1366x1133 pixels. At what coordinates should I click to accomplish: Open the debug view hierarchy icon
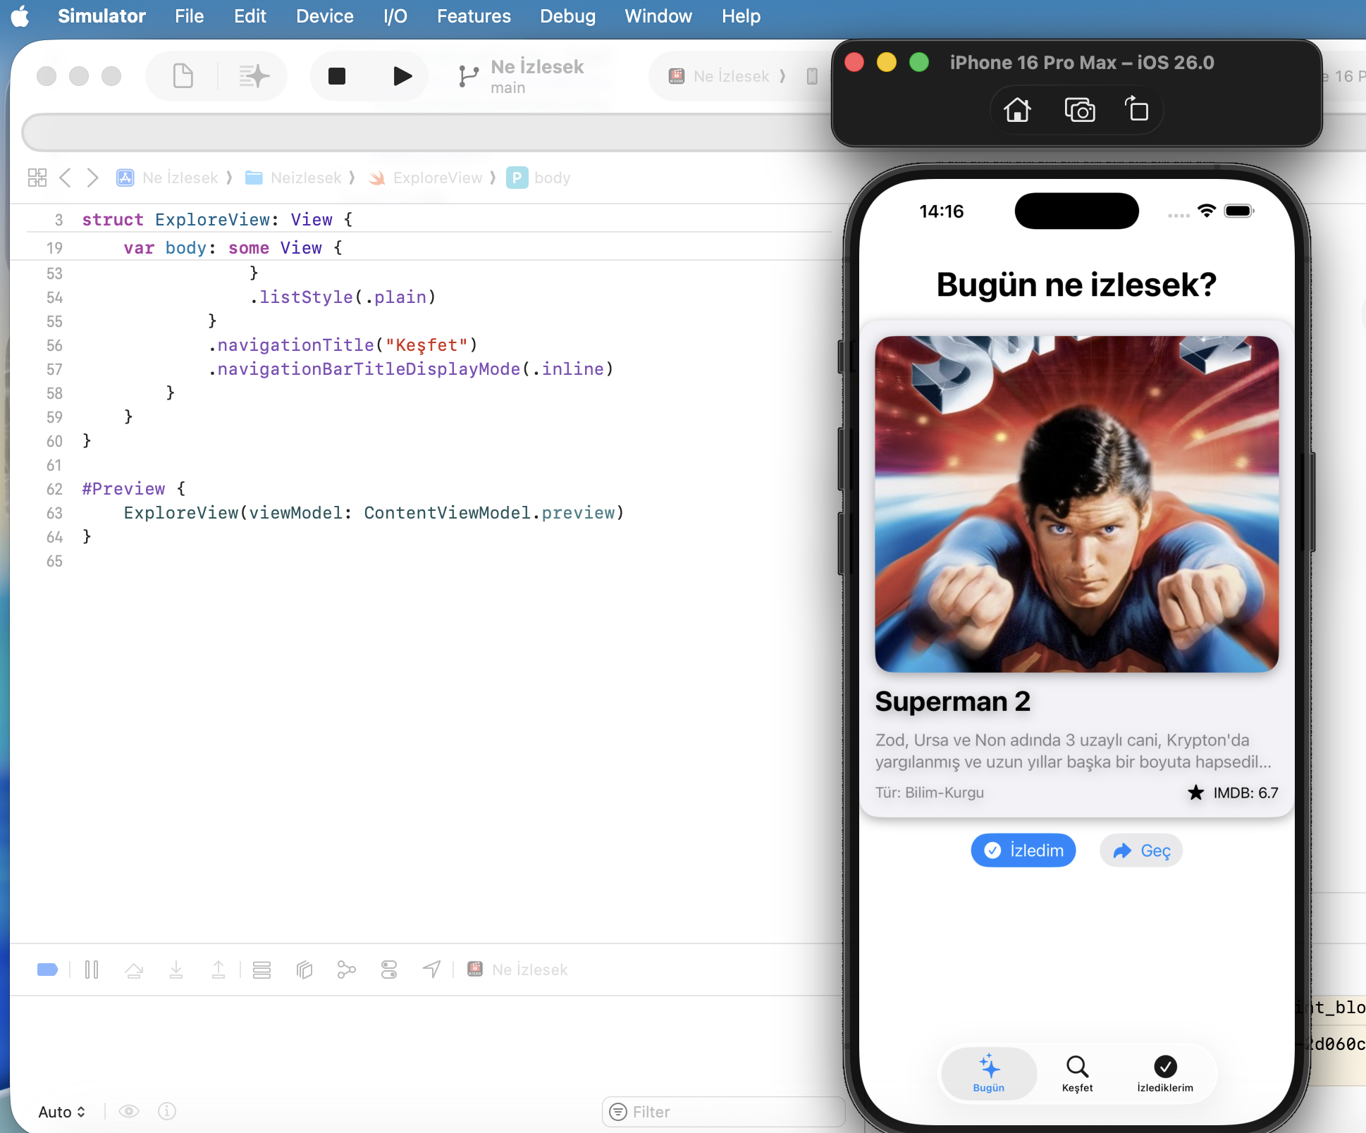(x=304, y=970)
